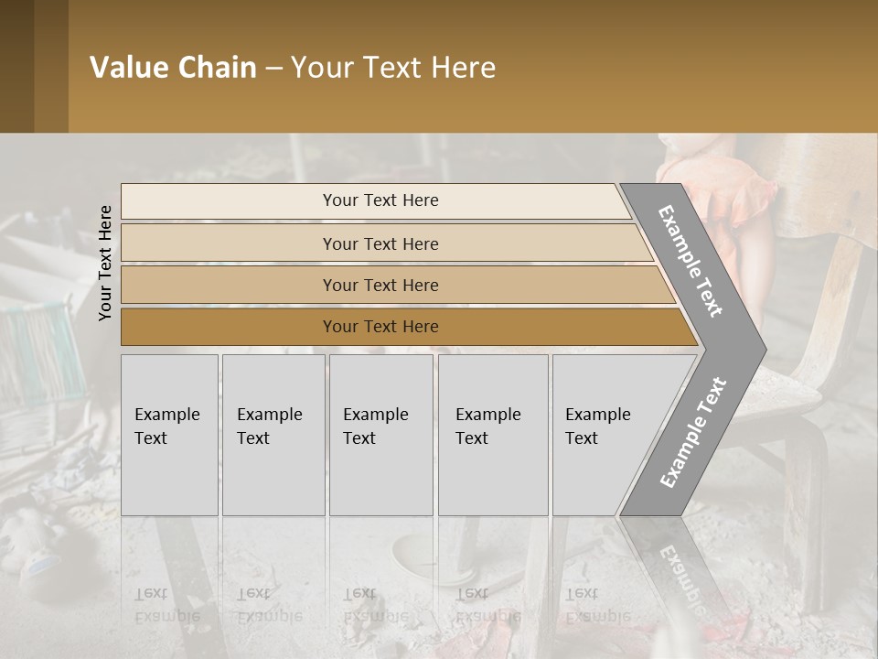Click the first gray "Example Text" box

169,435
